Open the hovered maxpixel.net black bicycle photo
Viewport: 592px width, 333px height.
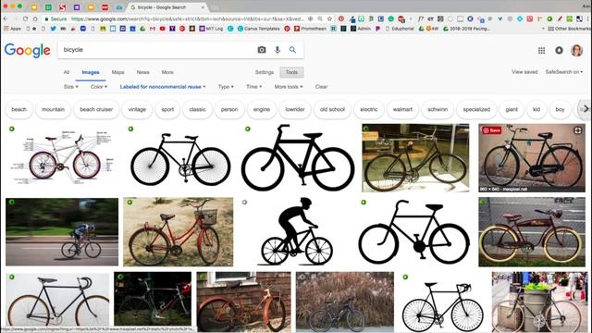coord(532,158)
